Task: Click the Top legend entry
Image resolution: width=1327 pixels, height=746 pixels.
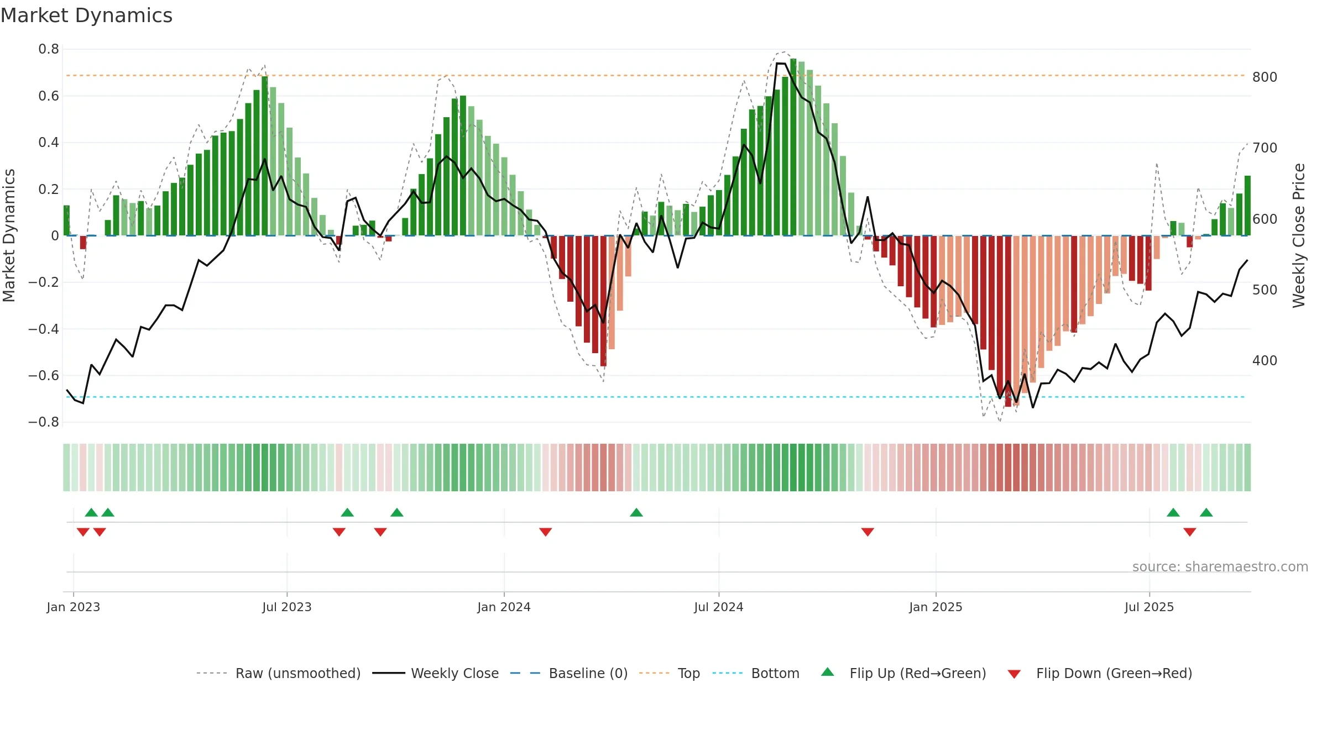Action: click(670, 673)
